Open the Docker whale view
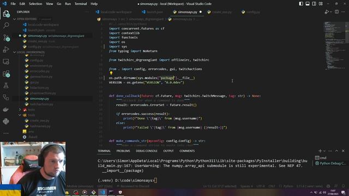Screen dimensions: 349x196 tap(6, 109)
